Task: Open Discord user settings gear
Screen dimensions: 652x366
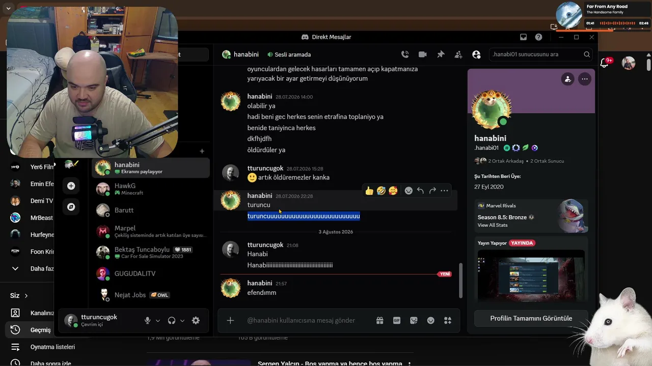Action: click(196, 320)
